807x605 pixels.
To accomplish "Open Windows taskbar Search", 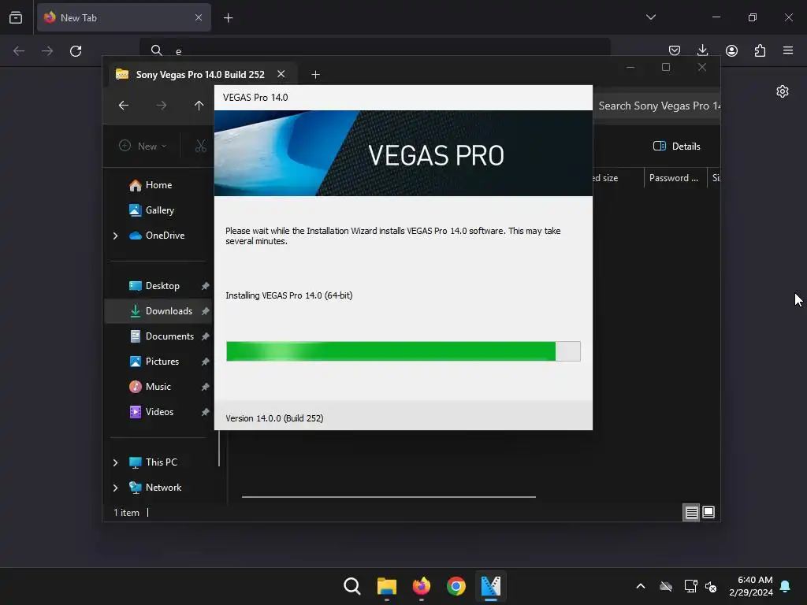I will tap(352, 586).
